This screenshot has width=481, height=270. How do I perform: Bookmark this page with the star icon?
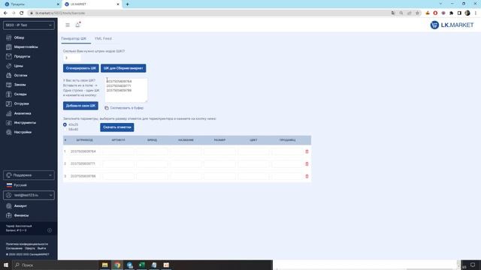(x=417, y=13)
